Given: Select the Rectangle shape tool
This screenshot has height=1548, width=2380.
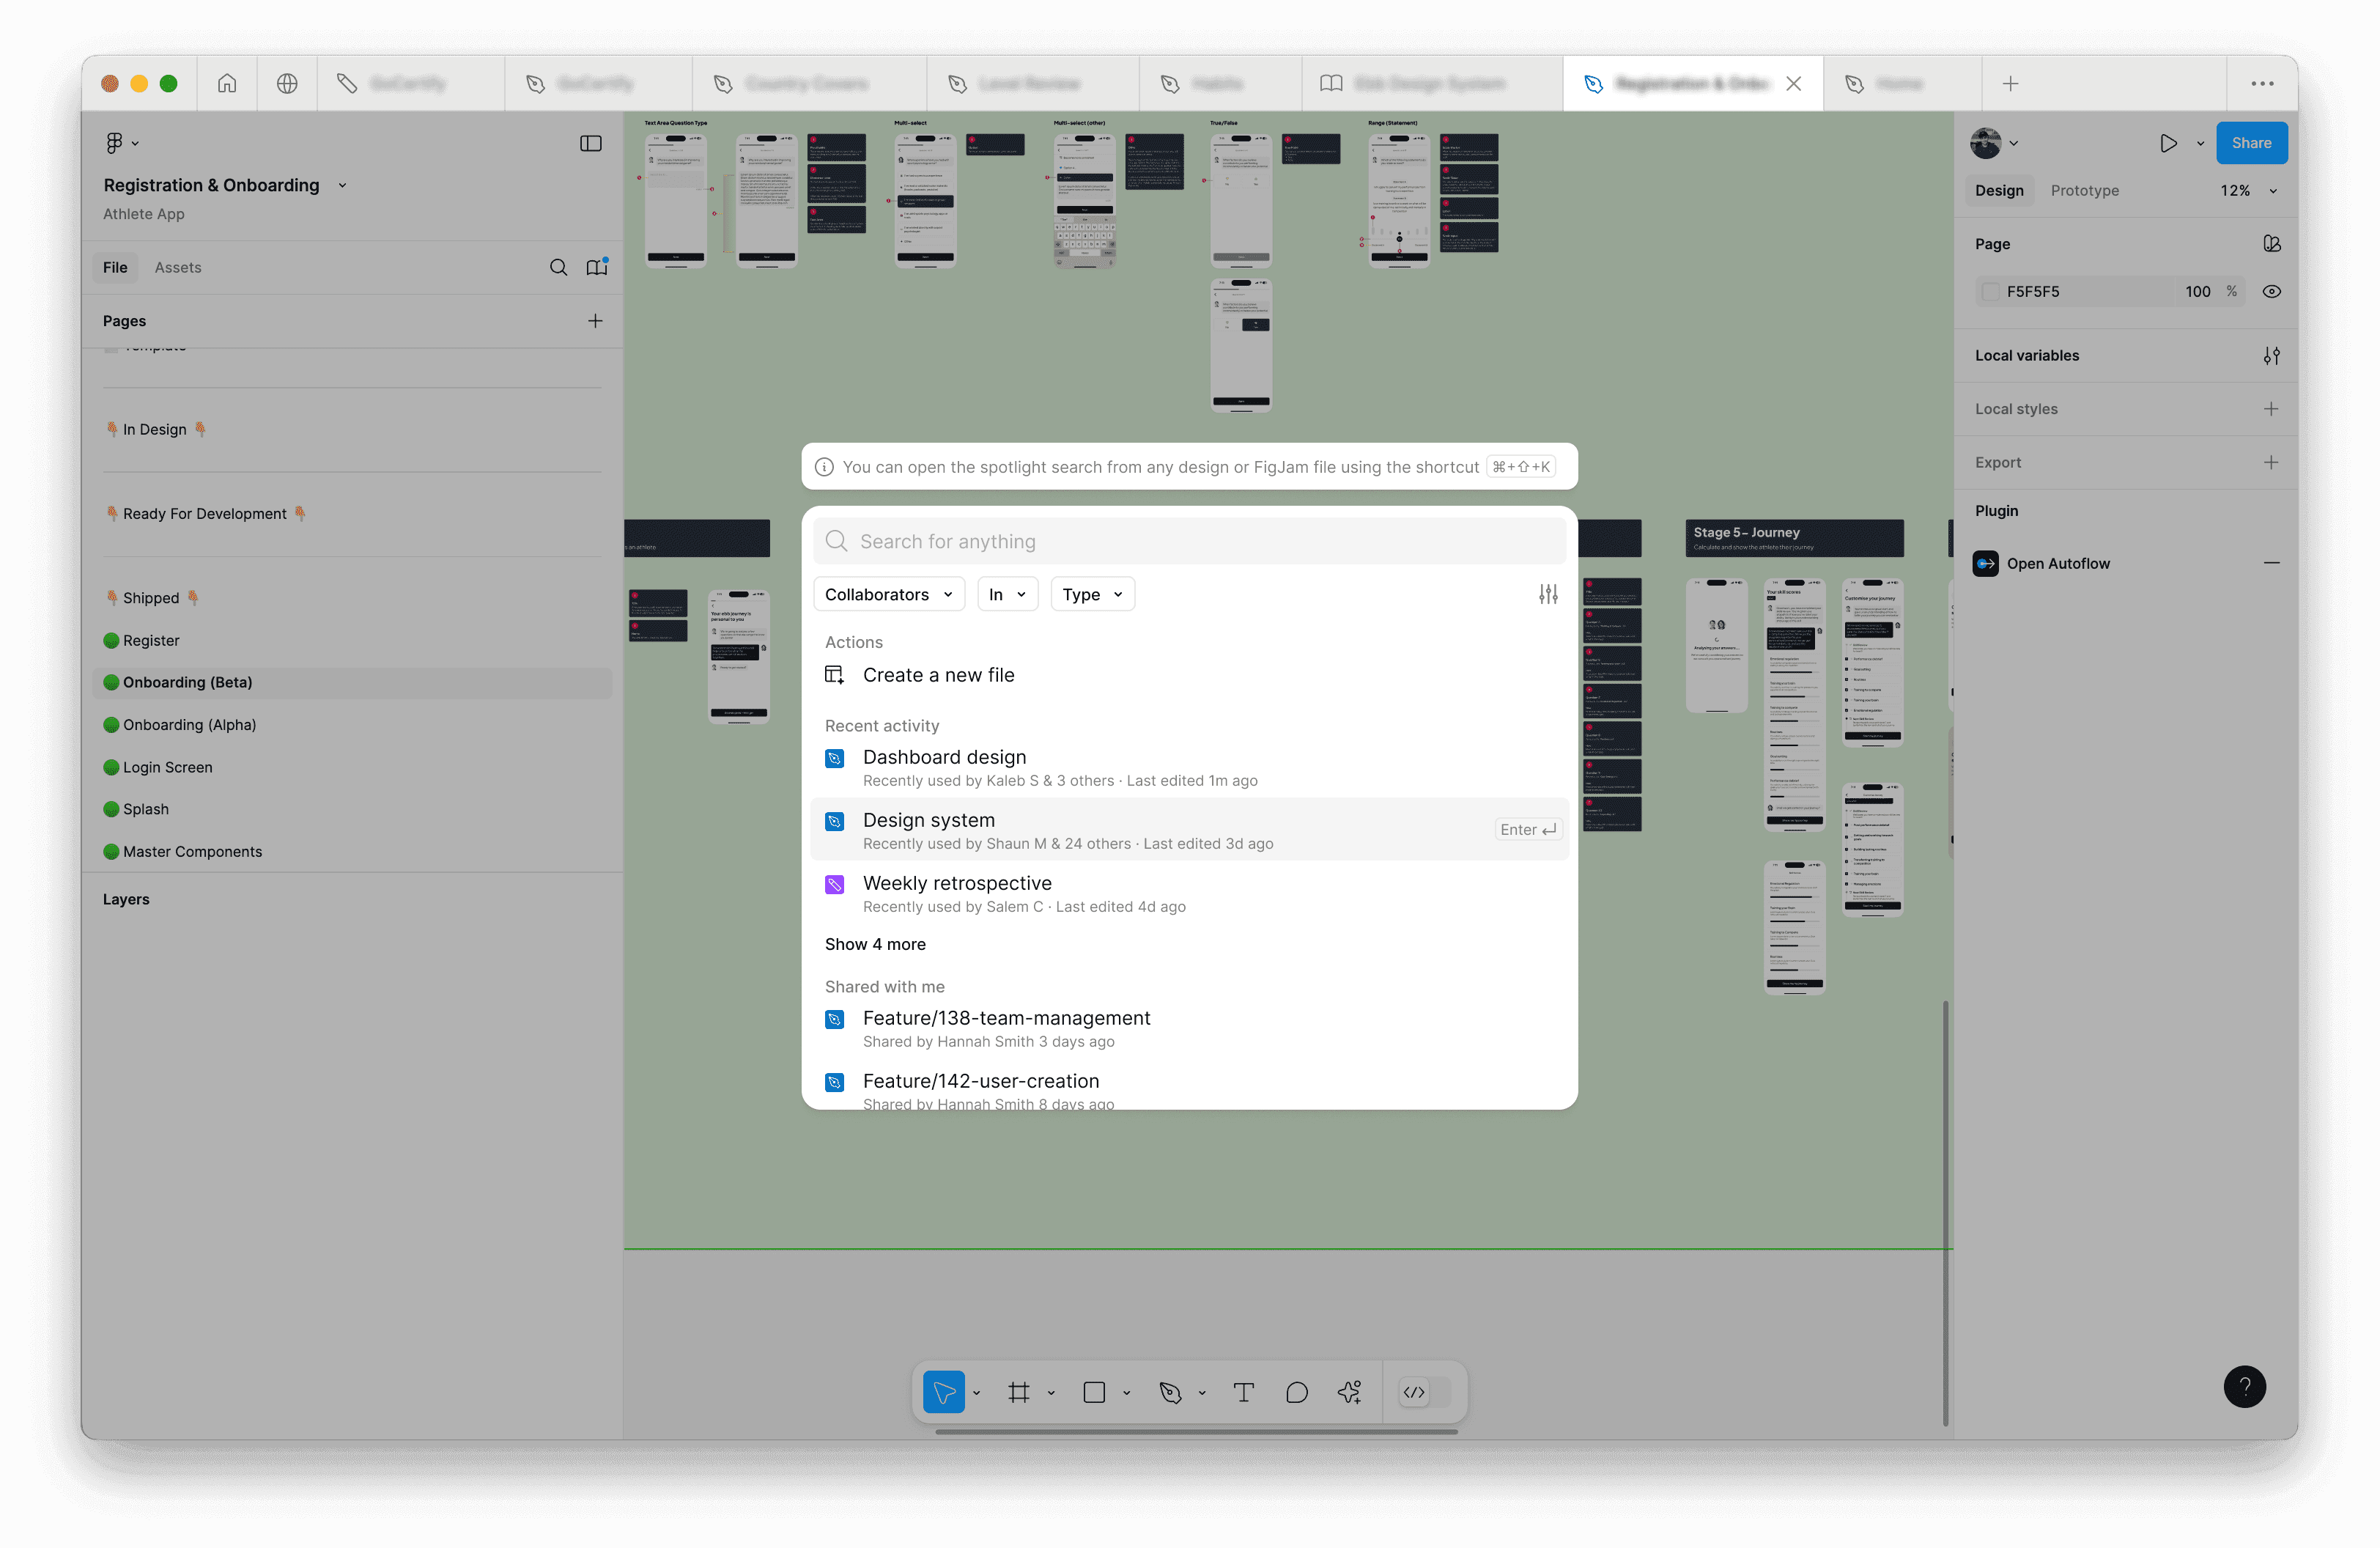Looking at the screenshot, I should (1094, 1392).
